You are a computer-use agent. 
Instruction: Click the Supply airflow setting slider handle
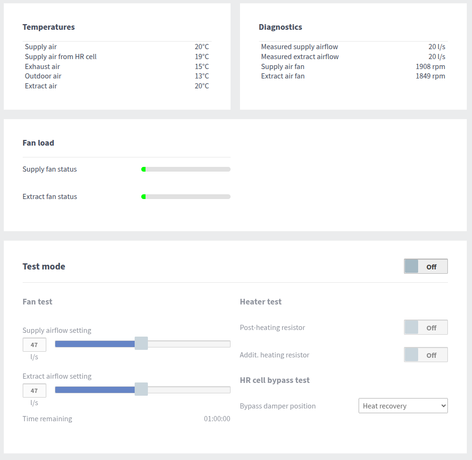point(141,344)
